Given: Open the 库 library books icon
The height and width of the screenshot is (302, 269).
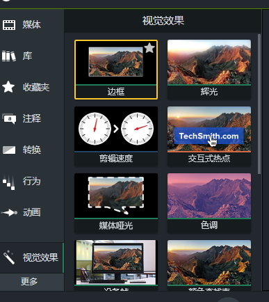Looking at the screenshot, I should 9,56.
